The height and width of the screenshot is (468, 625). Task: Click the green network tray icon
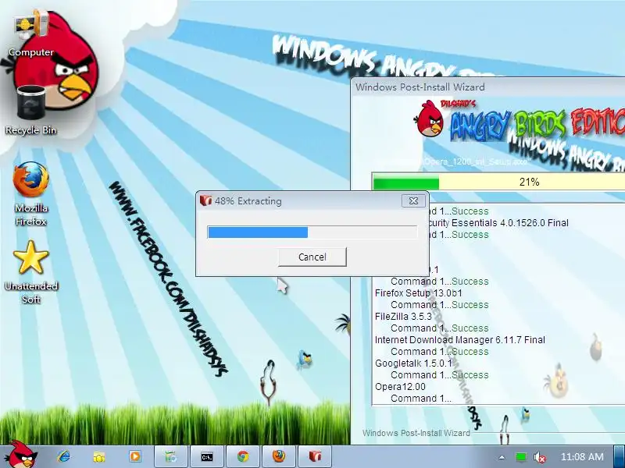coord(520,457)
